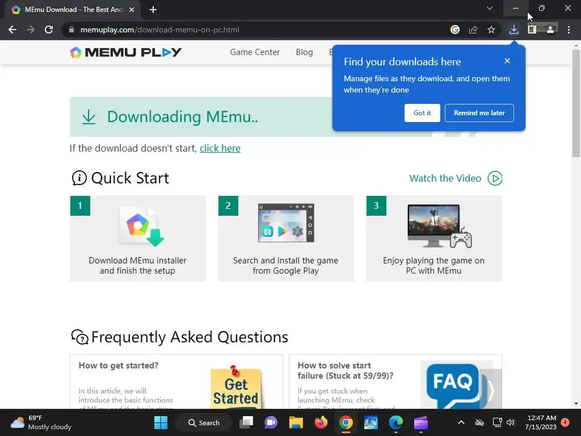Viewport: 581px width, 436px height.
Task: Close the MEmu Download tab
Action: click(x=132, y=10)
